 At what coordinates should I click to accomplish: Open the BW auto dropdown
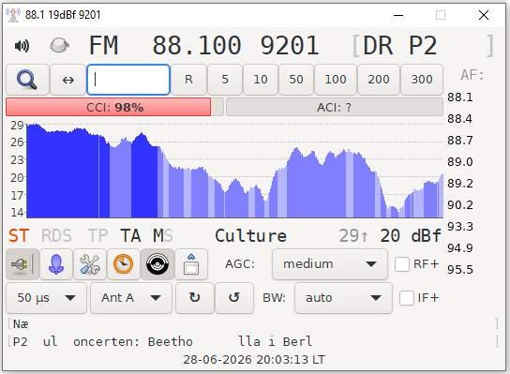[x=343, y=297]
